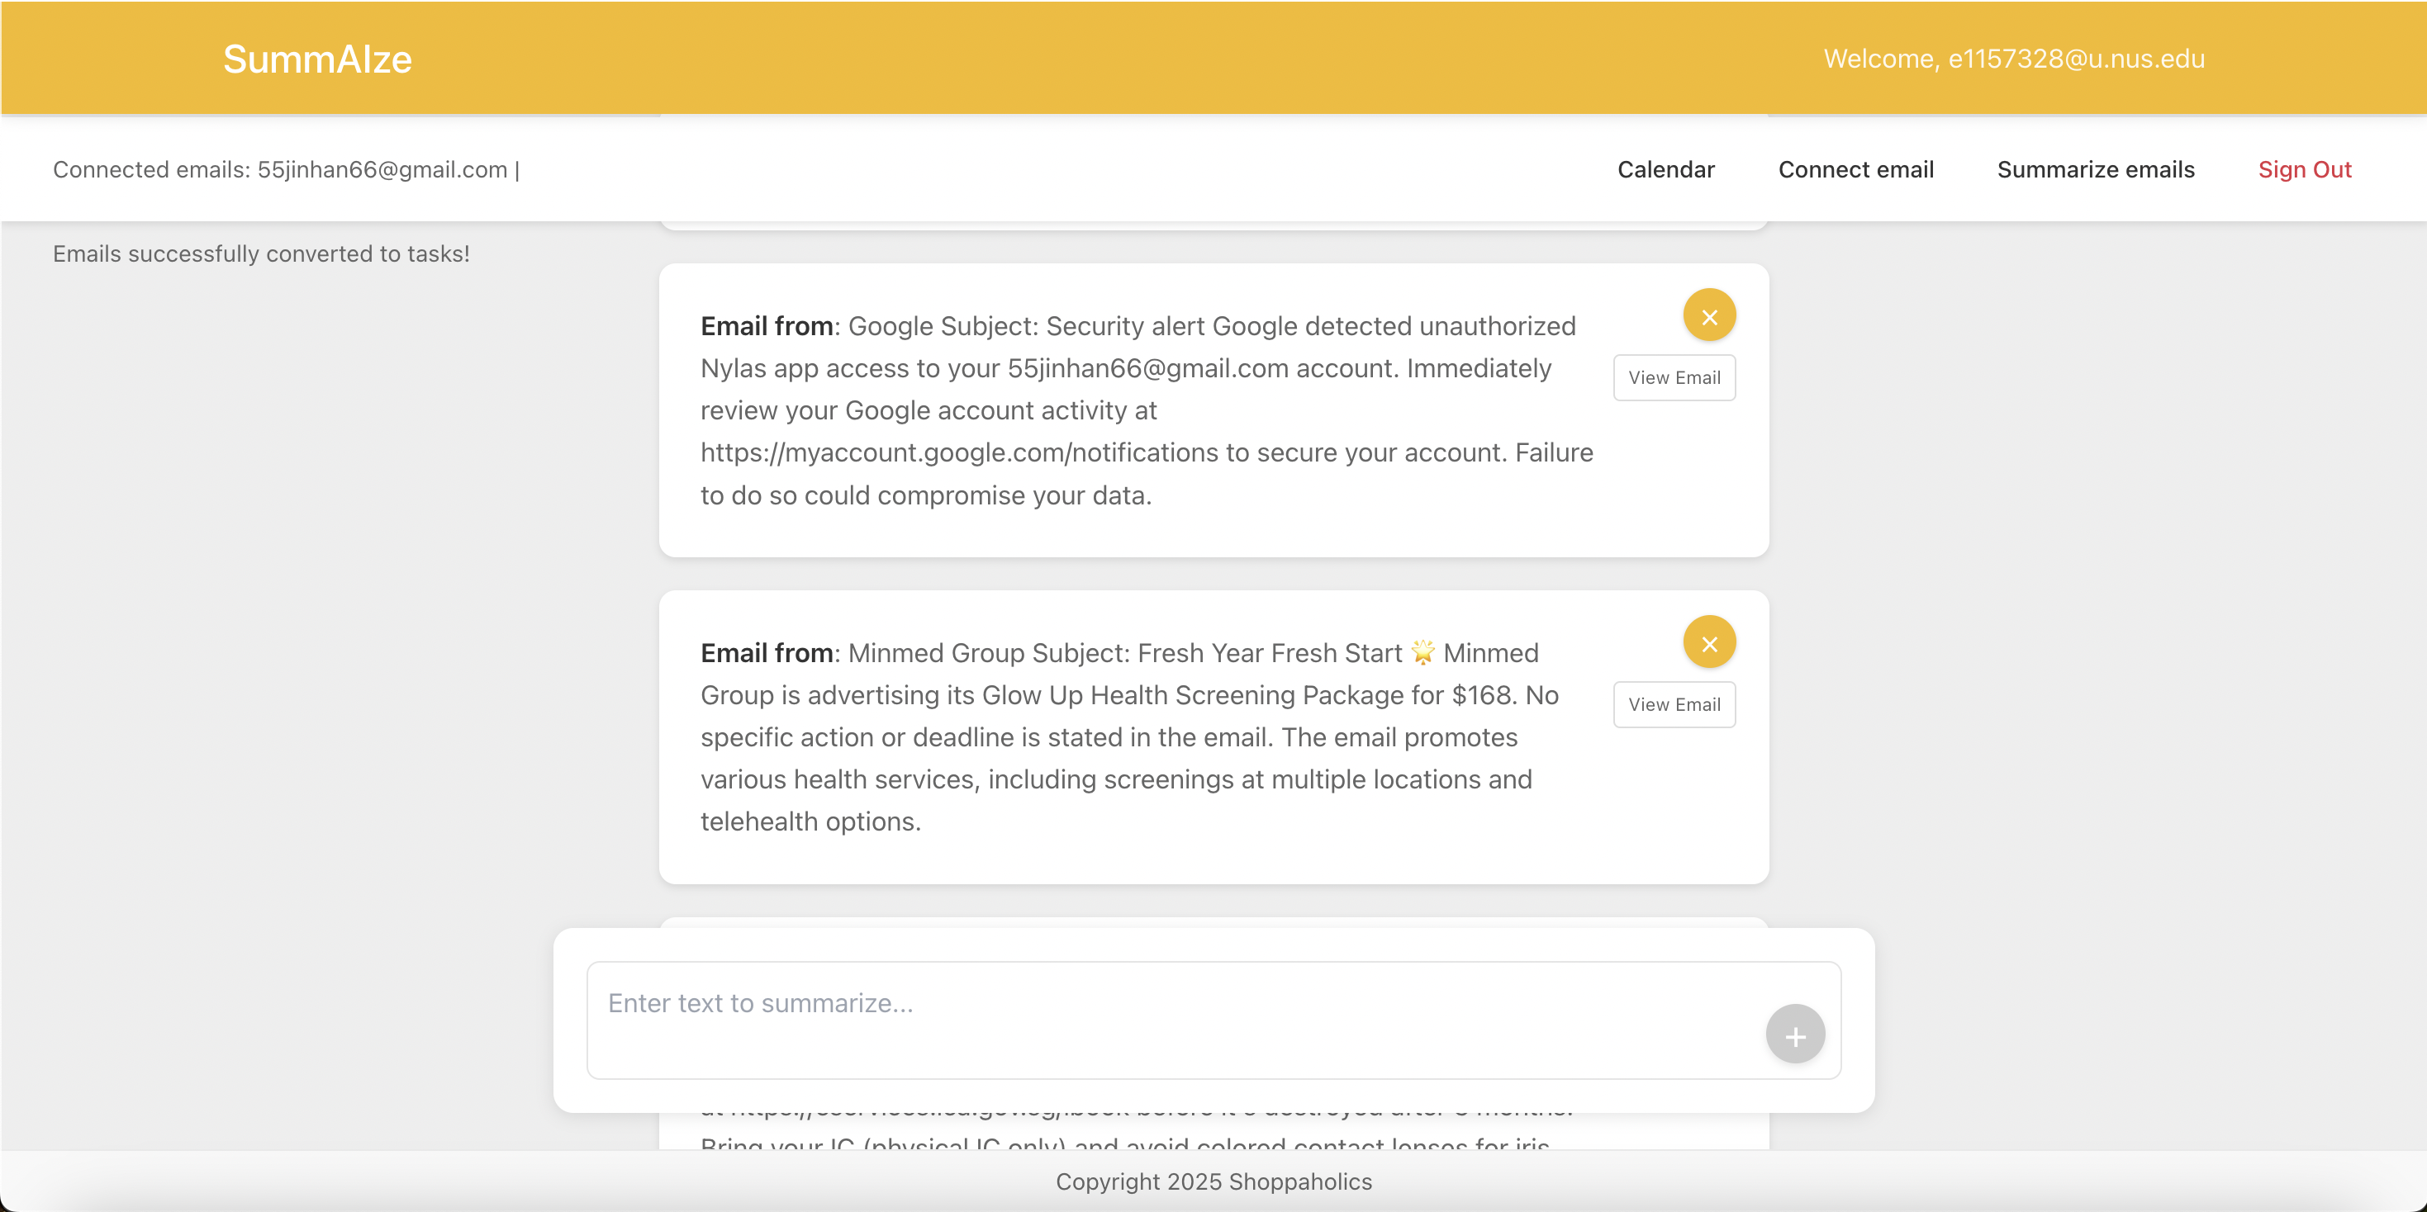The height and width of the screenshot is (1212, 2427).
Task: Click 'Emails successfully converted to tasks!' message
Action: (x=261, y=254)
